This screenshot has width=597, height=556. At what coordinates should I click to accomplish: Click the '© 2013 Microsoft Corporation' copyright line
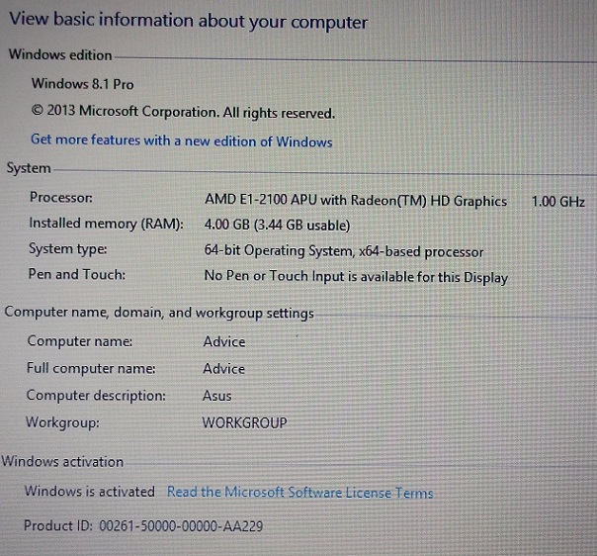coord(183,112)
